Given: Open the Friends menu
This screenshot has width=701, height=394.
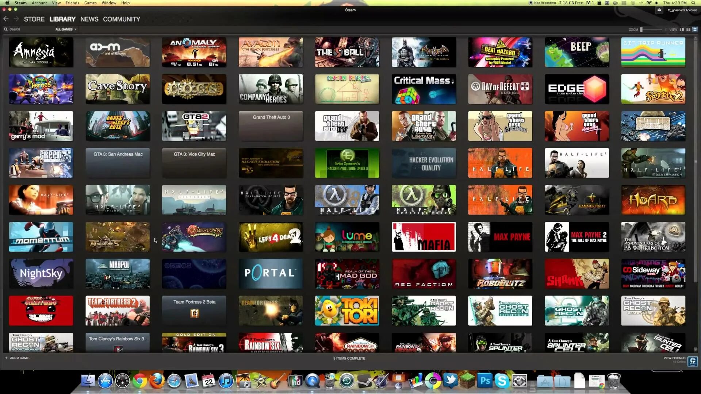Looking at the screenshot, I should click(73, 3).
